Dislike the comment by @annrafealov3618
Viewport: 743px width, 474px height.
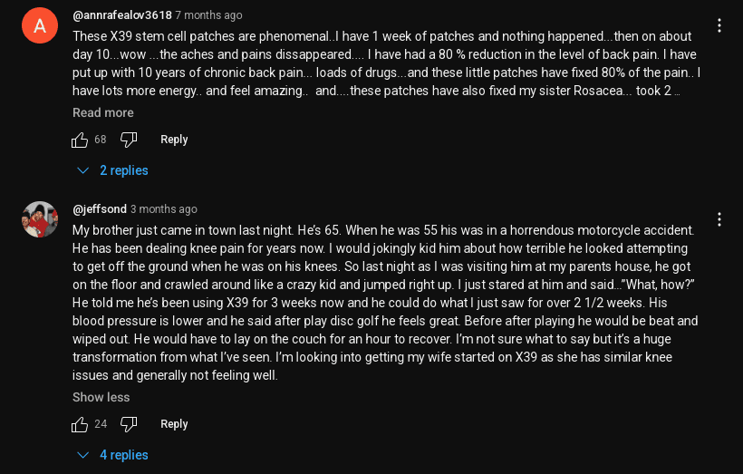[129, 140]
